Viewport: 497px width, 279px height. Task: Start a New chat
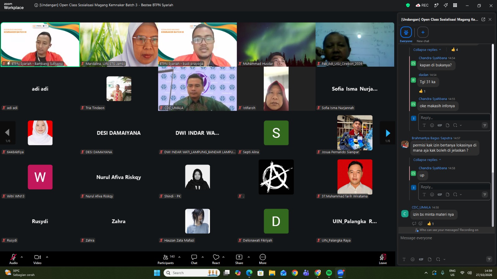(x=423, y=34)
